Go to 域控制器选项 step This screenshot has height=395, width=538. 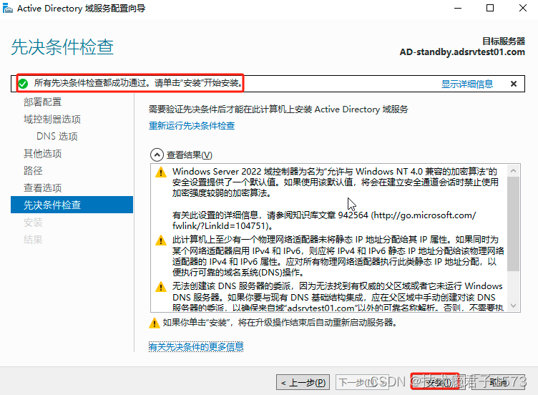[x=52, y=119]
